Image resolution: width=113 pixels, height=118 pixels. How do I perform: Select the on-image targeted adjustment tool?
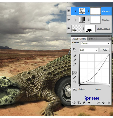click(x=75, y=50)
